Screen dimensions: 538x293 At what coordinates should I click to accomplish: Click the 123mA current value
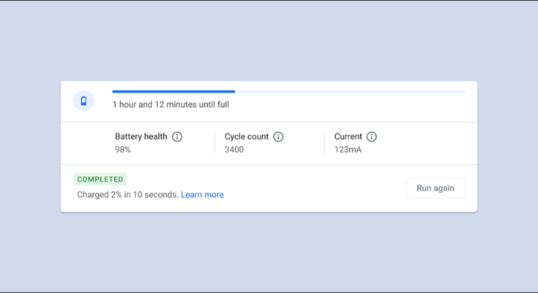[x=348, y=150]
